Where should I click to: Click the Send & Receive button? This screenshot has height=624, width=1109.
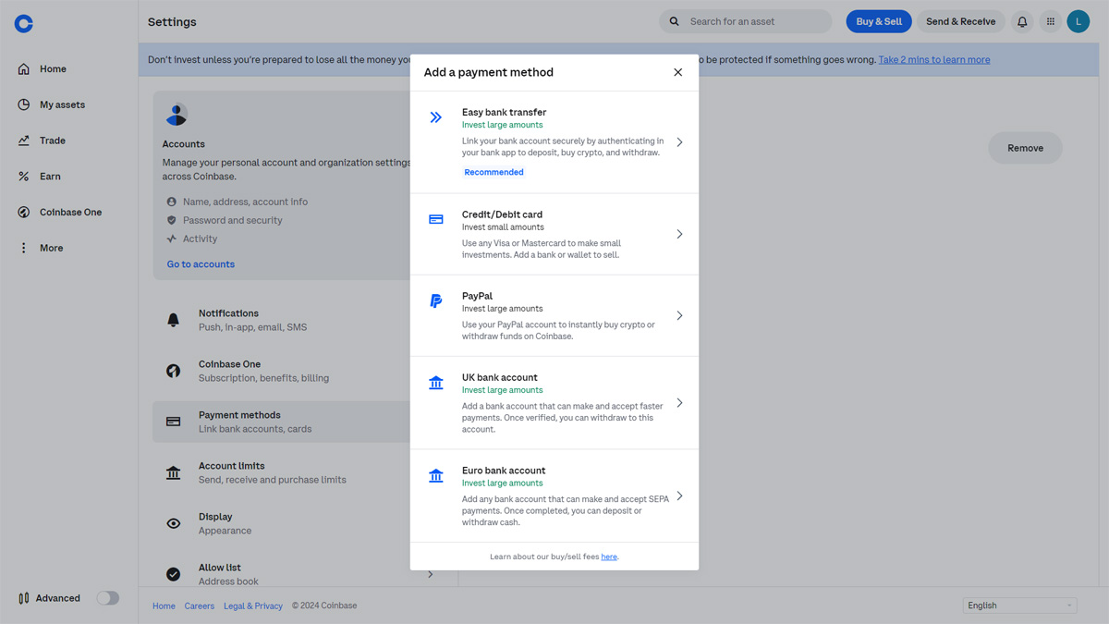pyautogui.click(x=961, y=21)
